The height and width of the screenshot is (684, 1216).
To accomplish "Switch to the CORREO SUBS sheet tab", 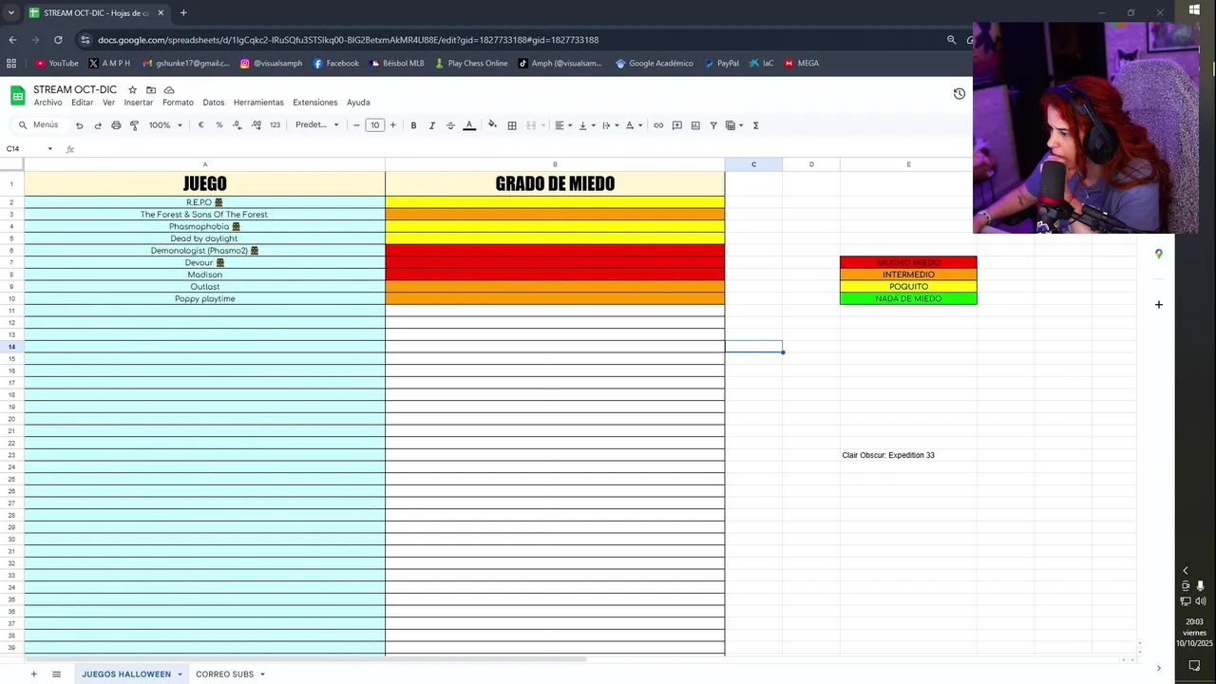I will pyautogui.click(x=224, y=674).
